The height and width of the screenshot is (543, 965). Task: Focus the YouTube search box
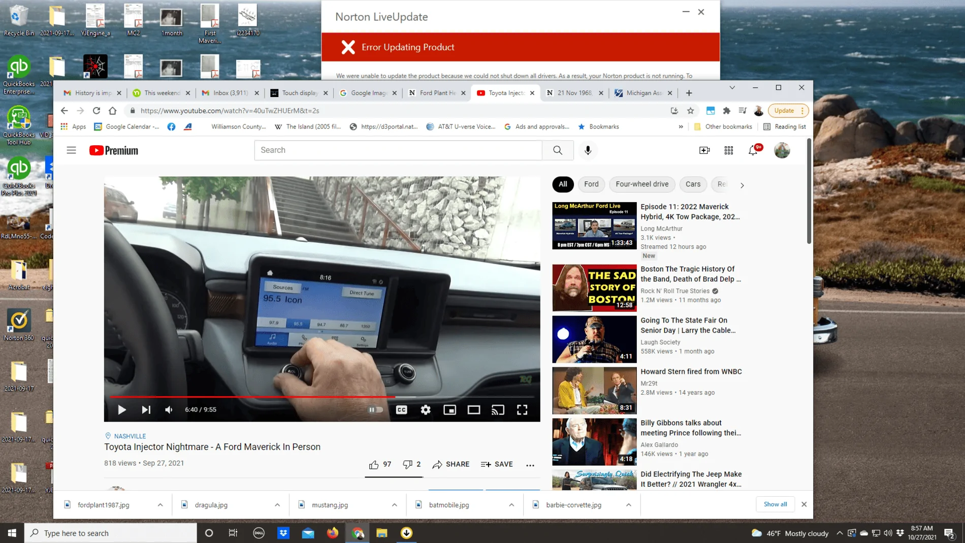(x=398, y=150)
